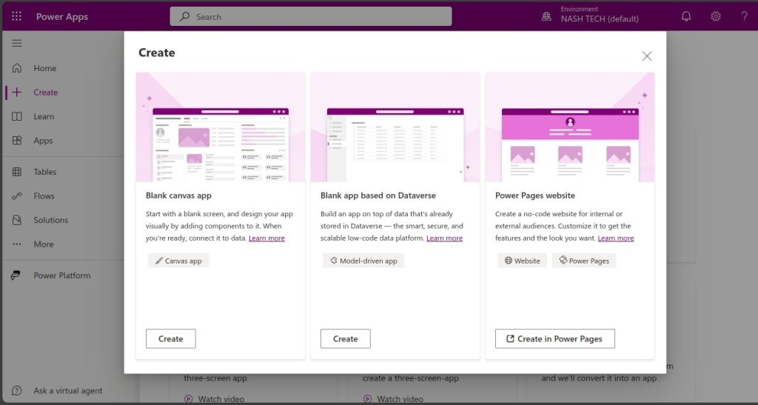Image resolution: width=758 pixels, height=405 pixels.
Task: Open the NASH TECH environment picker
Action: [x=599, y=19]
